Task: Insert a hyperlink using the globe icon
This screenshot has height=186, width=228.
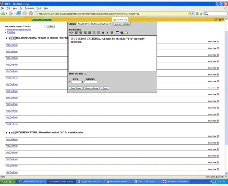Action: pos(122,33)
